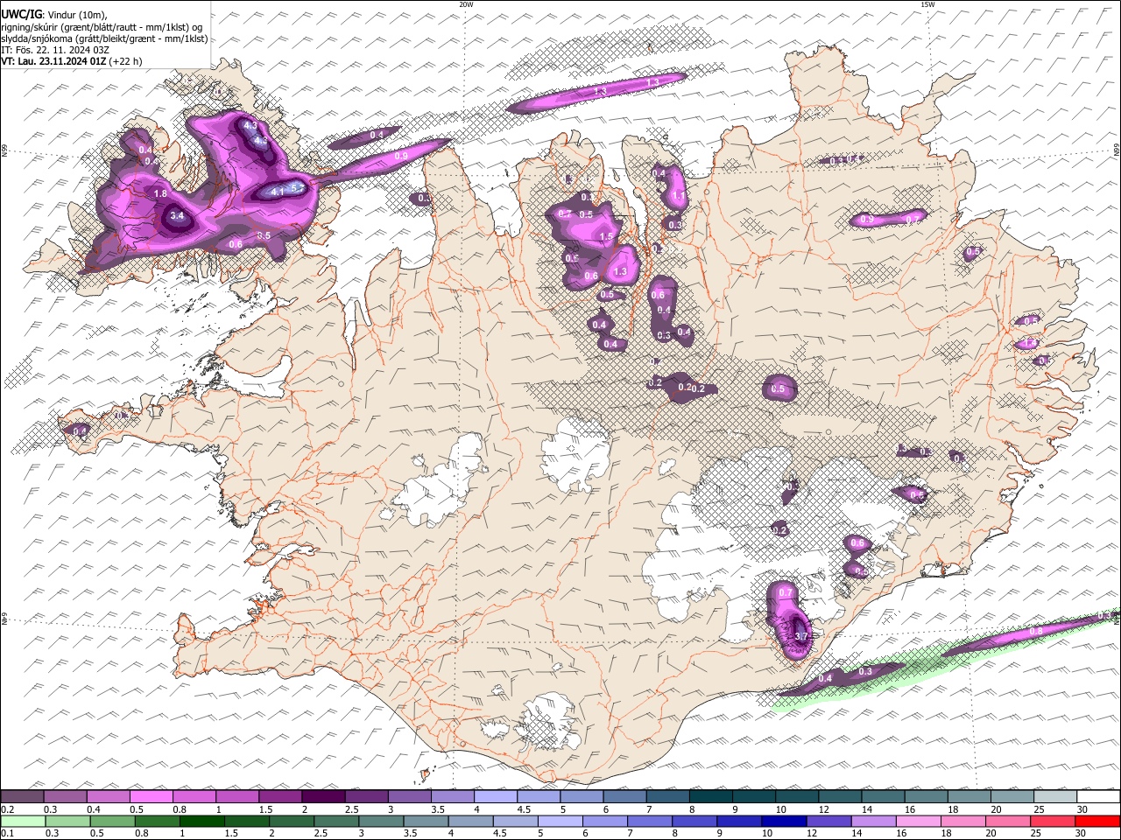This screenshot has width=1121, height=840.
Task: Click the bright pink 0.5 swatch in the upper legend
Action: [152, 796]
